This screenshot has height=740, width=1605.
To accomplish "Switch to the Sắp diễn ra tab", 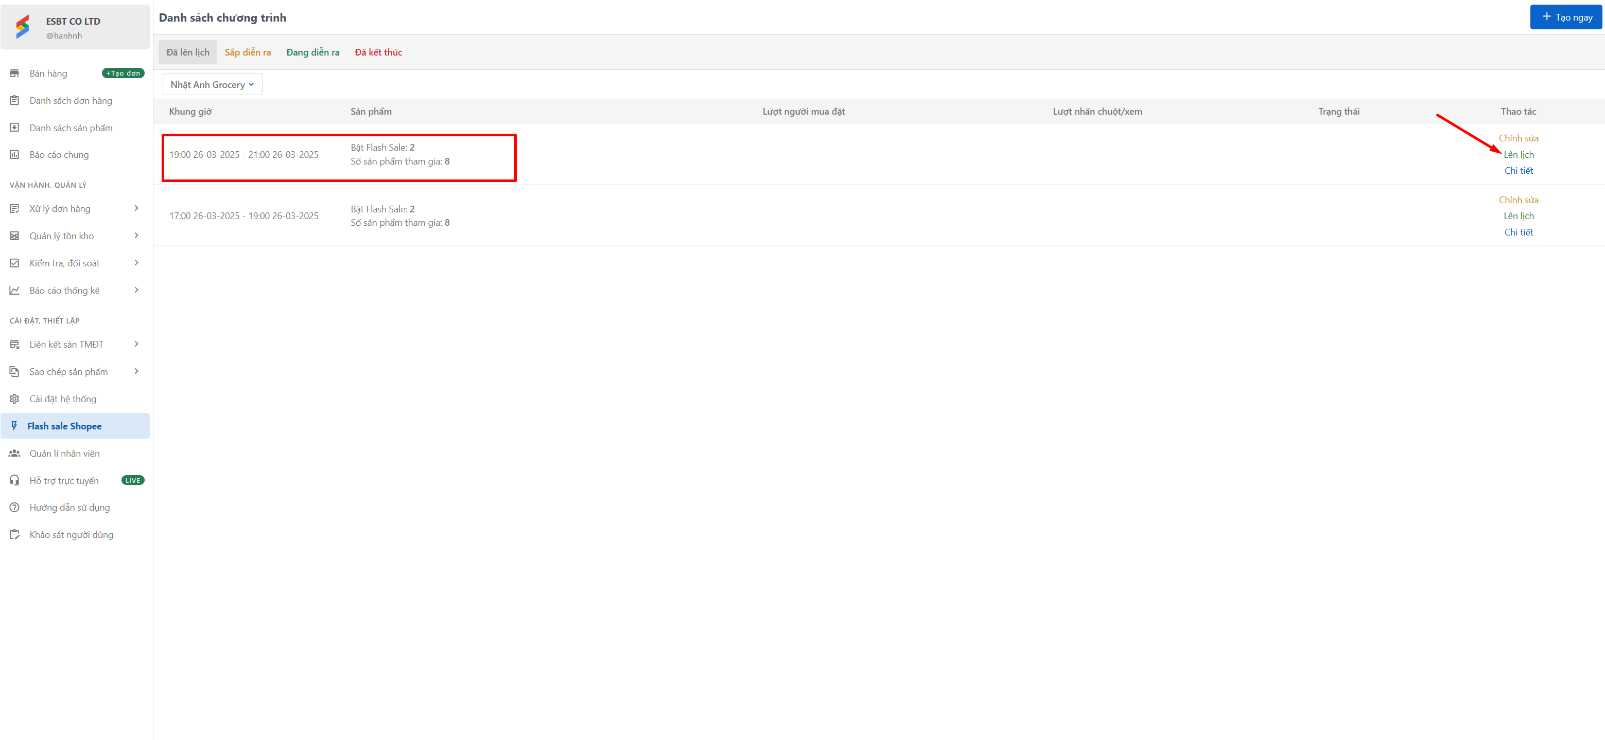I will coord(248,52).
